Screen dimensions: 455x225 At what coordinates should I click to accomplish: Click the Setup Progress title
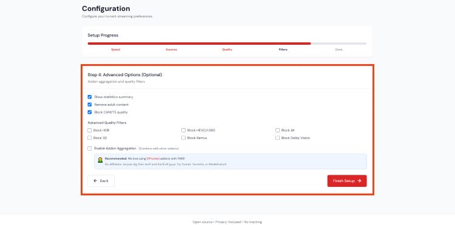[103, 35]
